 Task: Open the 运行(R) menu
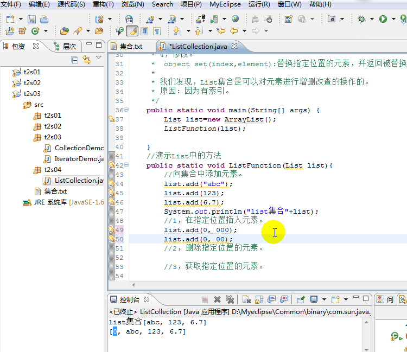pos(259,4)
